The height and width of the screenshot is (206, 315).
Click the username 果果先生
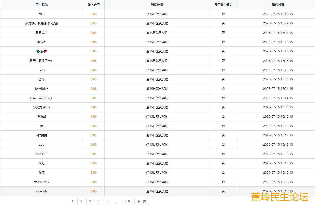click(42, 33)
